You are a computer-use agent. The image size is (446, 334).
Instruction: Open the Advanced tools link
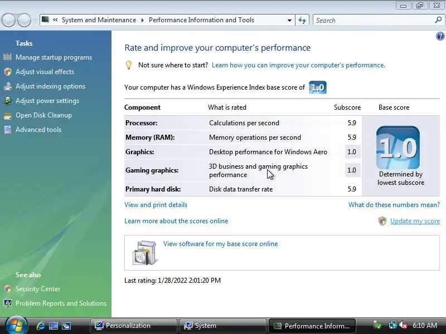[38, 130]
